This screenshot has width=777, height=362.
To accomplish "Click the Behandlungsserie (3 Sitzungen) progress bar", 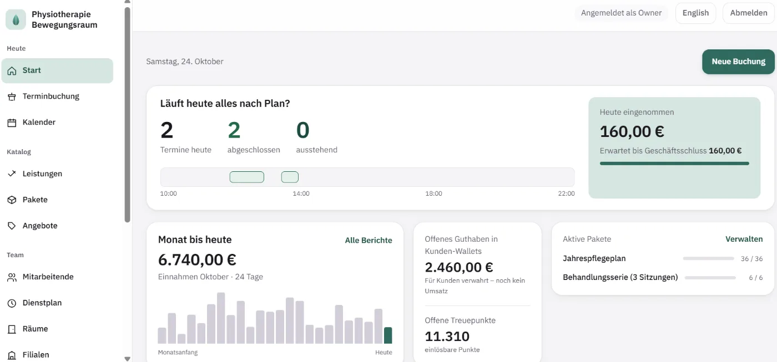I will [710, 277].
